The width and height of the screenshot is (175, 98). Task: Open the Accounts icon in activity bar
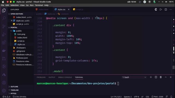[4, 83]
